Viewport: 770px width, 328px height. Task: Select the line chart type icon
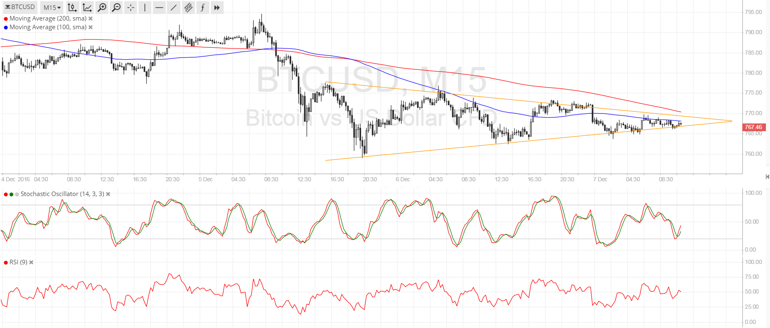tap(87, 7)
